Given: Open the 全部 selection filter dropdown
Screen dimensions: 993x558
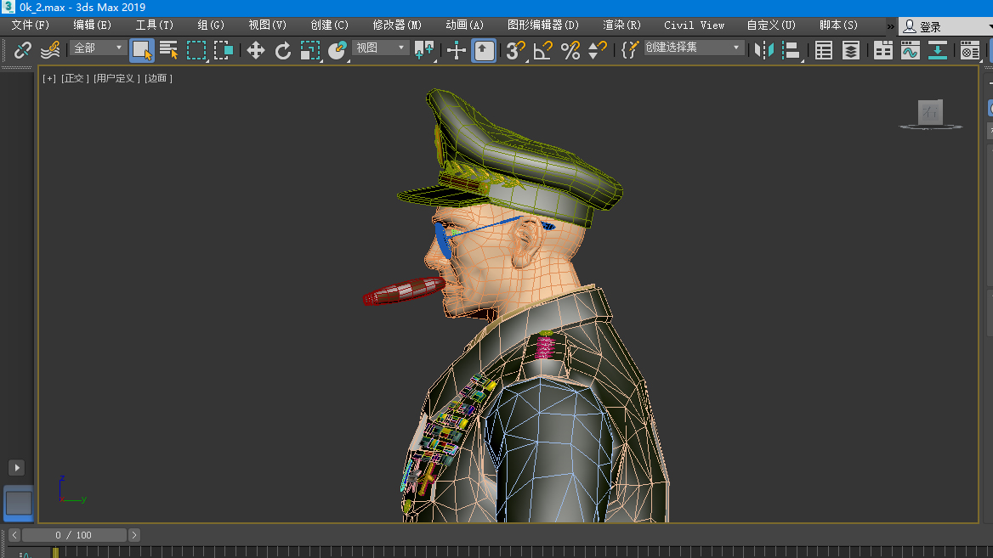Looking at the screenshot, I should point(98,48).
